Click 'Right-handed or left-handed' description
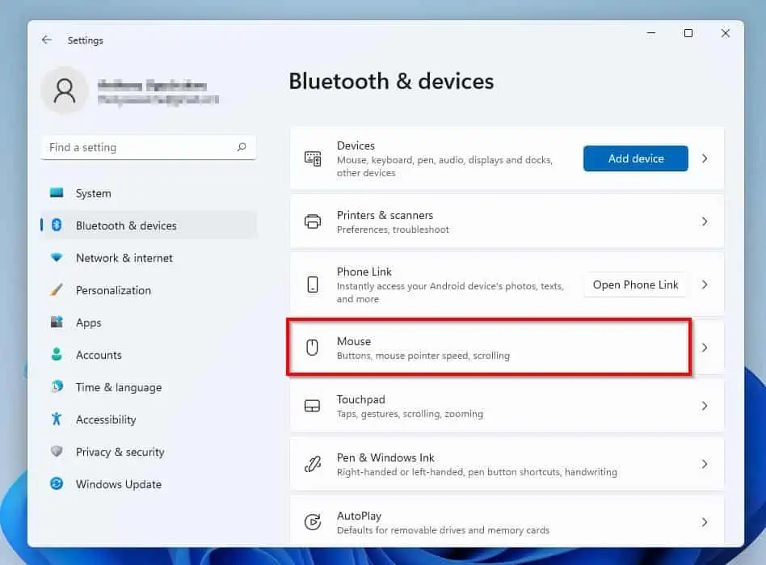 [477, 472]
